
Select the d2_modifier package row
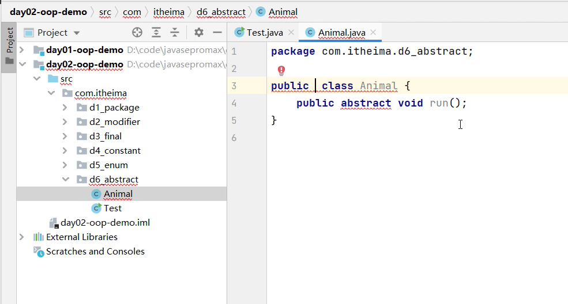(122, 122)
